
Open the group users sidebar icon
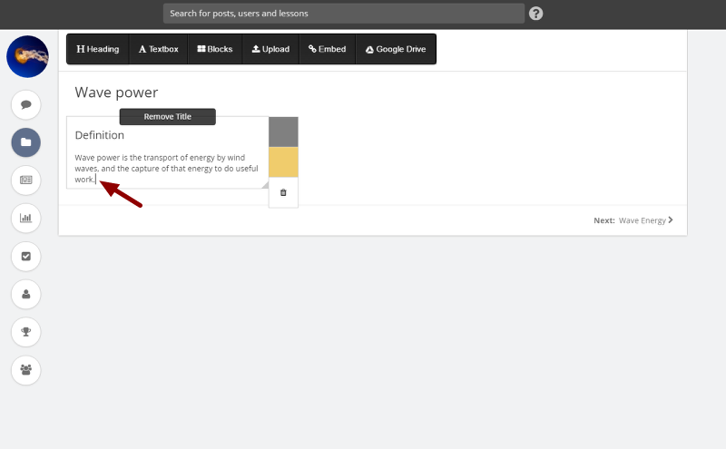tap(26, 370)
